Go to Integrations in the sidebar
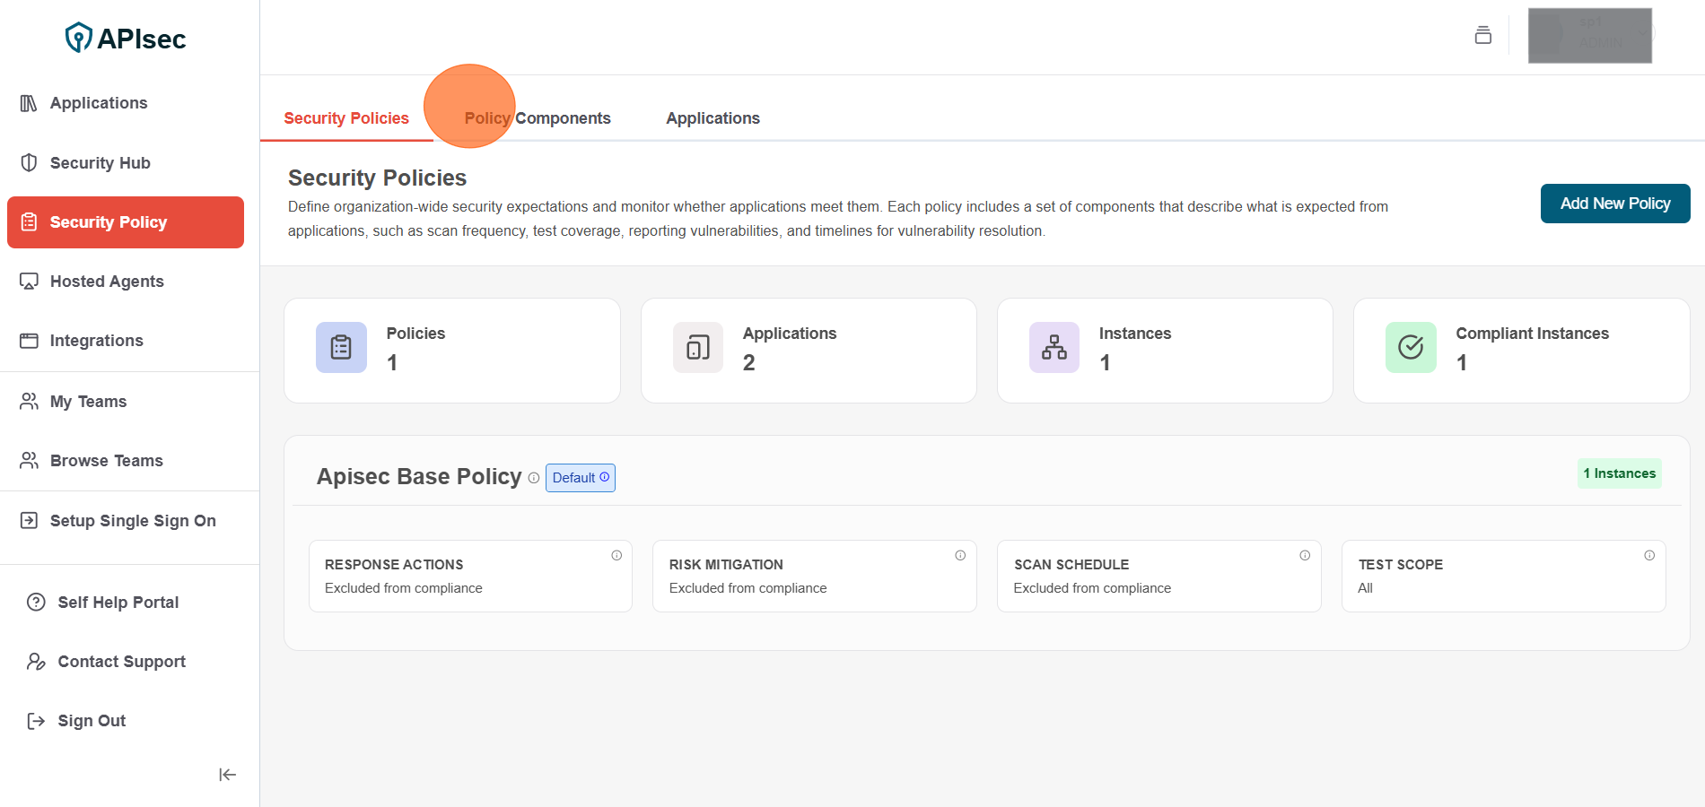The height and width of the screenshot is (807, 1705). point(96,341)
